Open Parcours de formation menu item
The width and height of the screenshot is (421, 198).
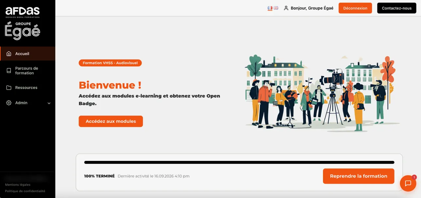(28, 71)
